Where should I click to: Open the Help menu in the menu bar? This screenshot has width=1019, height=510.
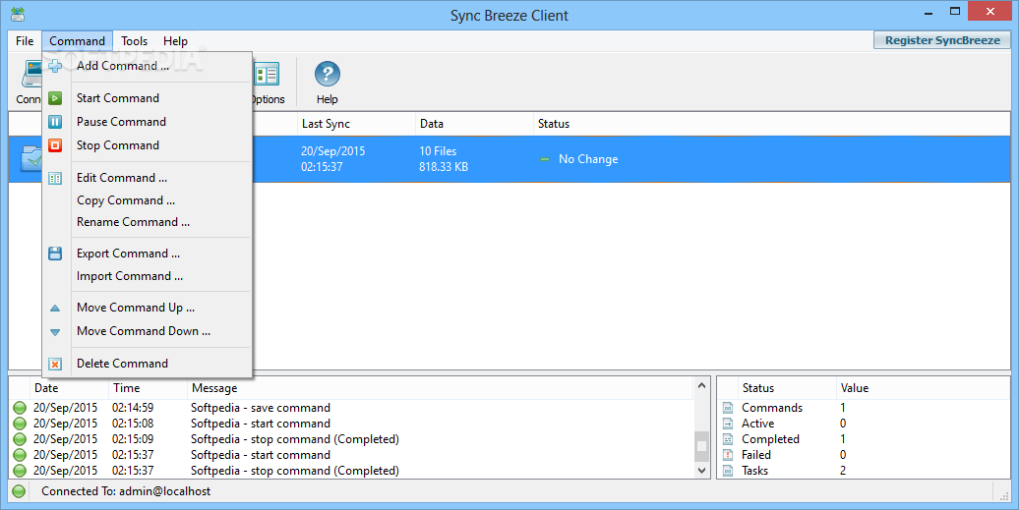(x=175, y=41)
